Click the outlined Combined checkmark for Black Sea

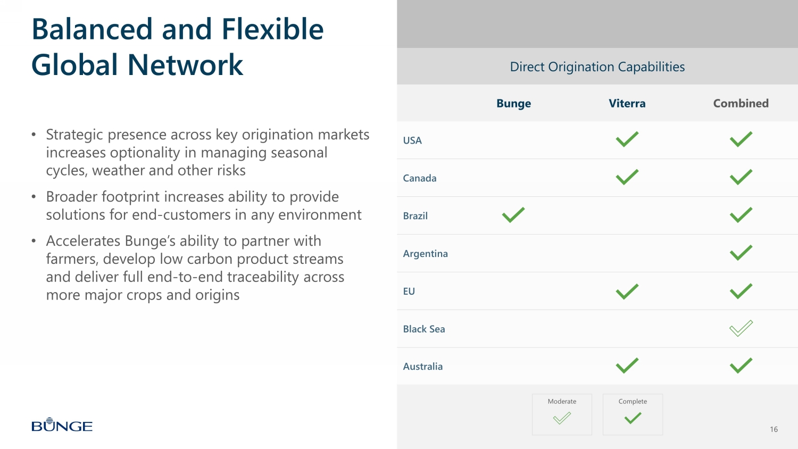coord(741,328)
